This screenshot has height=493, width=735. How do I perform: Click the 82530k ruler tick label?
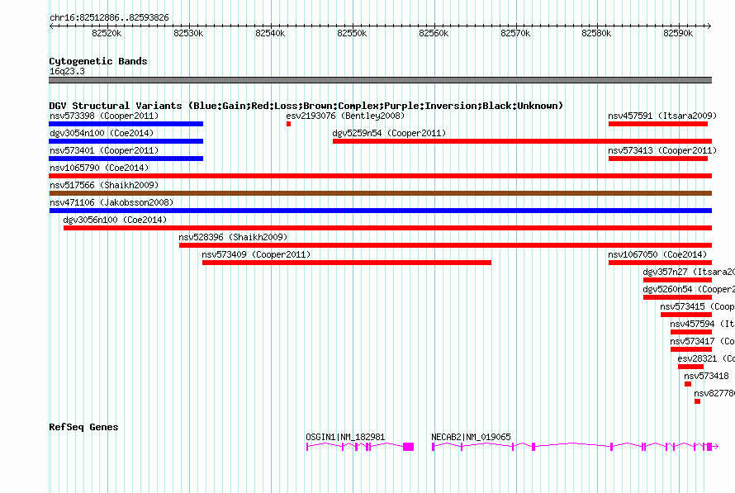(188, 33)
